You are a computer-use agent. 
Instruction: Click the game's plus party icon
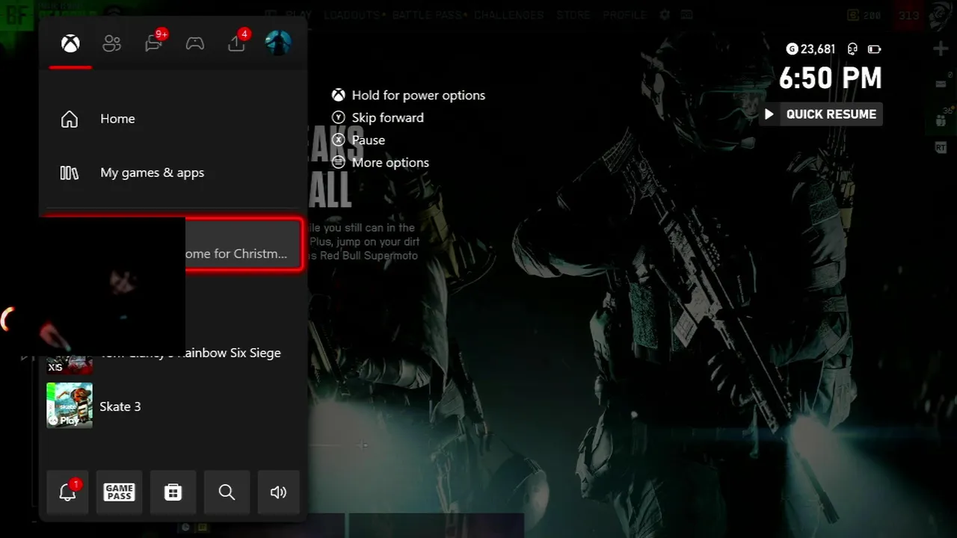[941, 49]
